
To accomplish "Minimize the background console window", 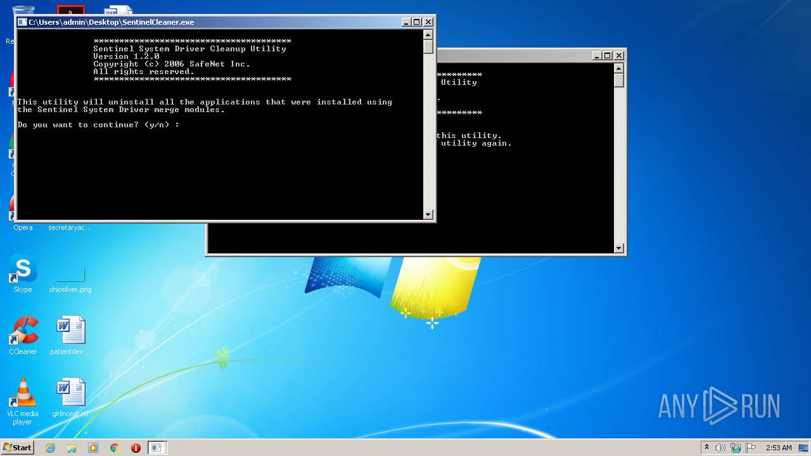I will click(597, 56).
